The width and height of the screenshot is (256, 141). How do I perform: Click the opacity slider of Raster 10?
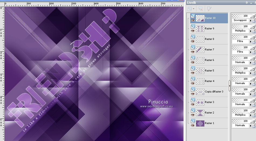(242, 16)
